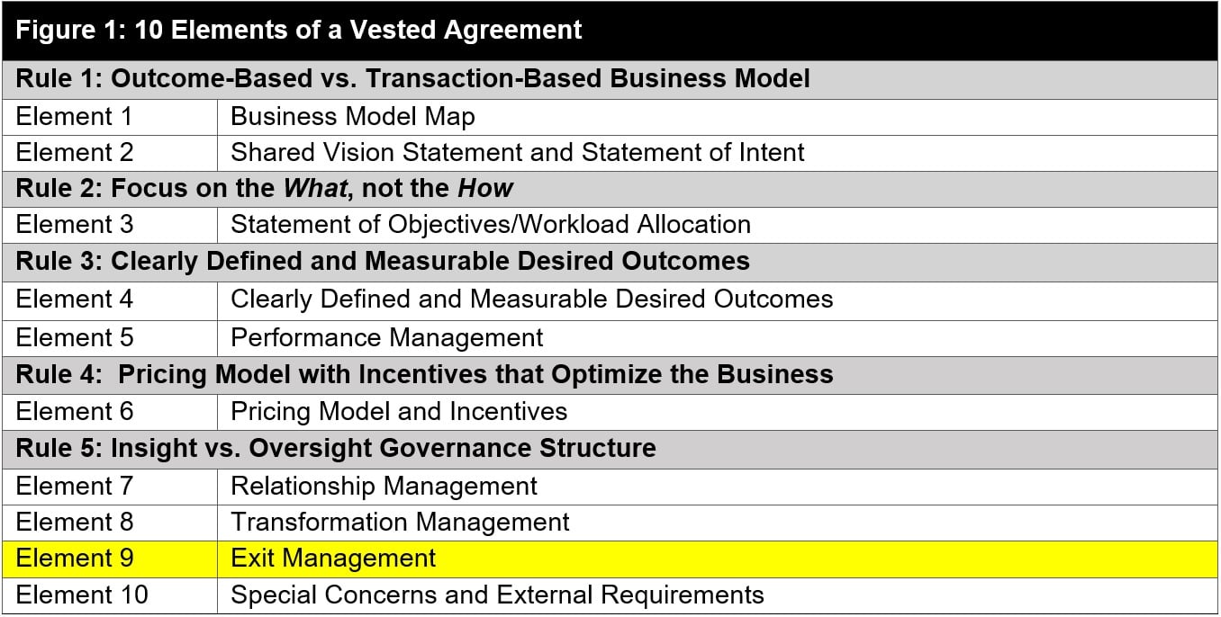Select Special Concerns and External Requirements text
1221x617 pixels.
click(497, 595)
